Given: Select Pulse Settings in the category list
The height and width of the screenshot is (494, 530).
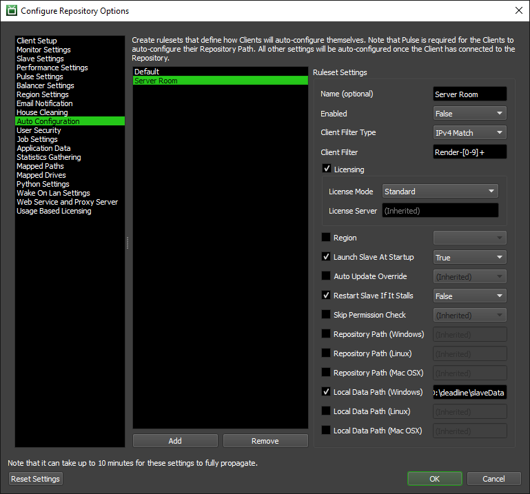Looking at the screenshot, I should click(40, 76).
